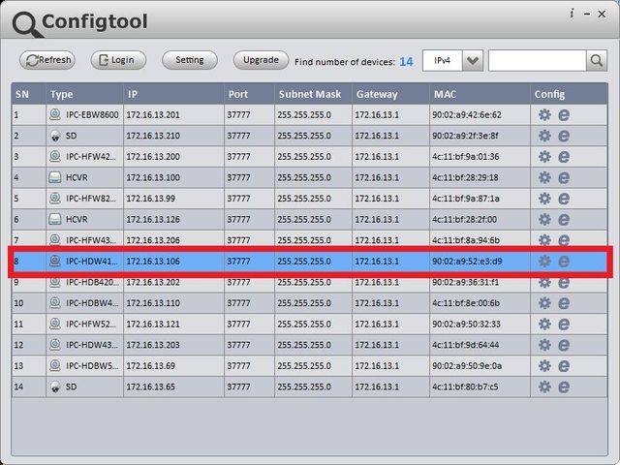The image size is (620, 465).
Task: Click the search magnifier icon
Action: pyautogui.click(x=597, y=60)
